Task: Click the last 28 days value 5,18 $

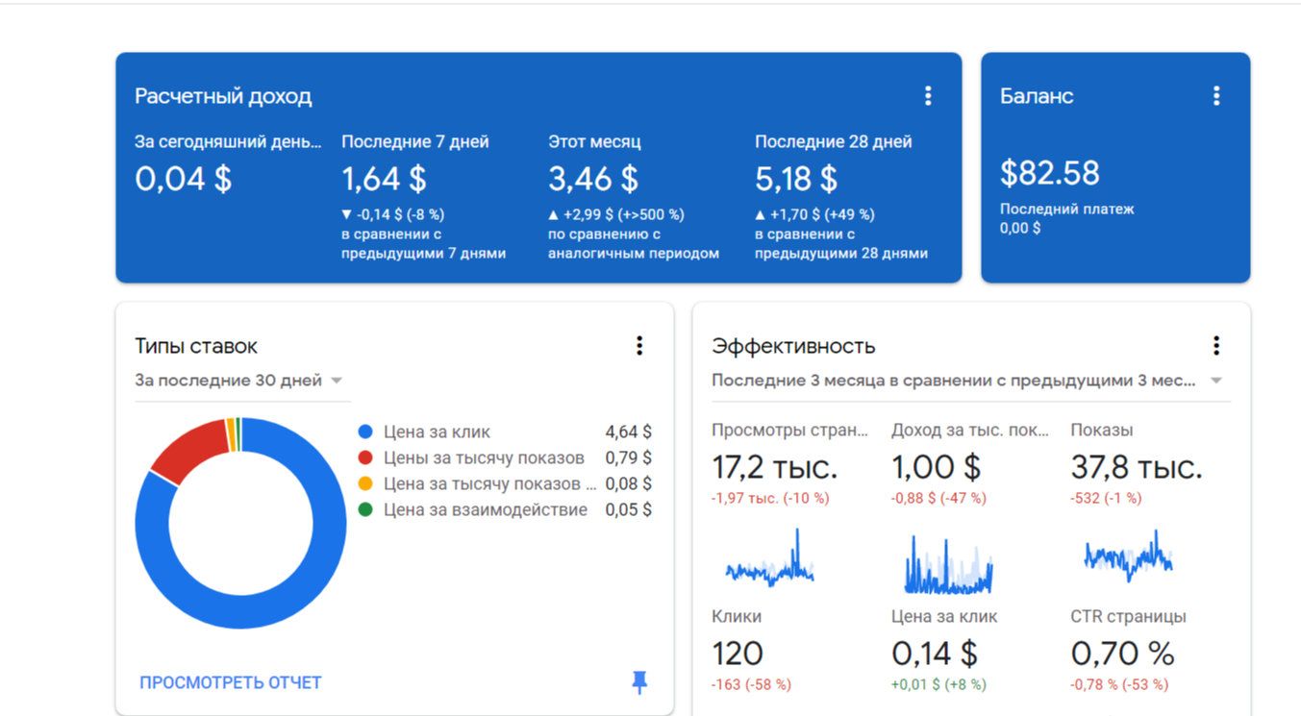Action: (x=796, y=179)
